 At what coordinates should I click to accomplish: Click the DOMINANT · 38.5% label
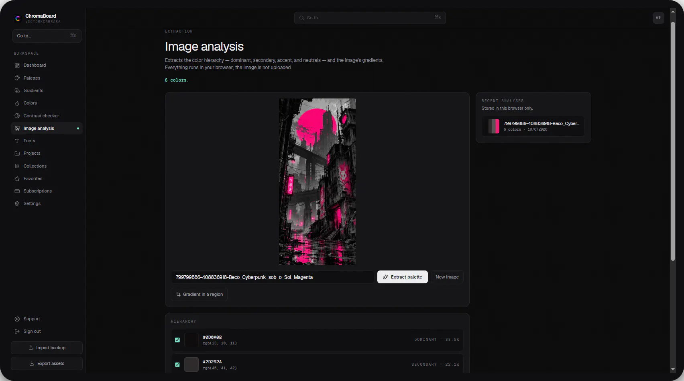coord(437,340)
